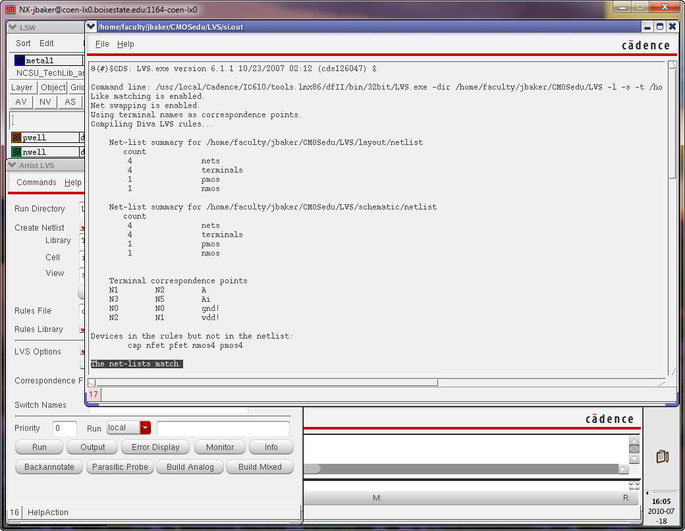Click the scroll-down arrow in the lower Cadence window
The image size is (685, 531).
click(x=634, y=459)
